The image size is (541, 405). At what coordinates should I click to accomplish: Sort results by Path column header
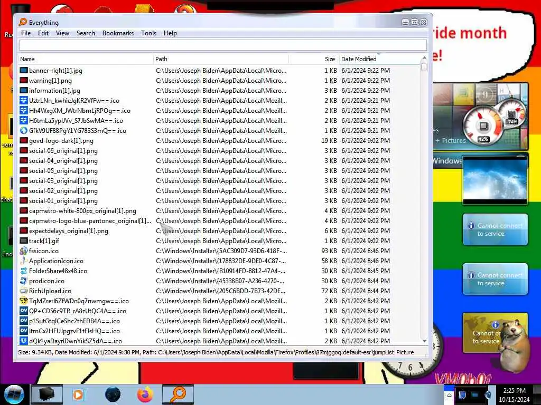(221, 59)
